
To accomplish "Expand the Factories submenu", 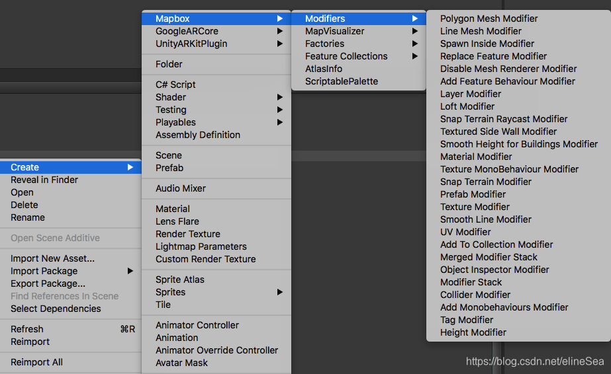I will tap(359, 44).
